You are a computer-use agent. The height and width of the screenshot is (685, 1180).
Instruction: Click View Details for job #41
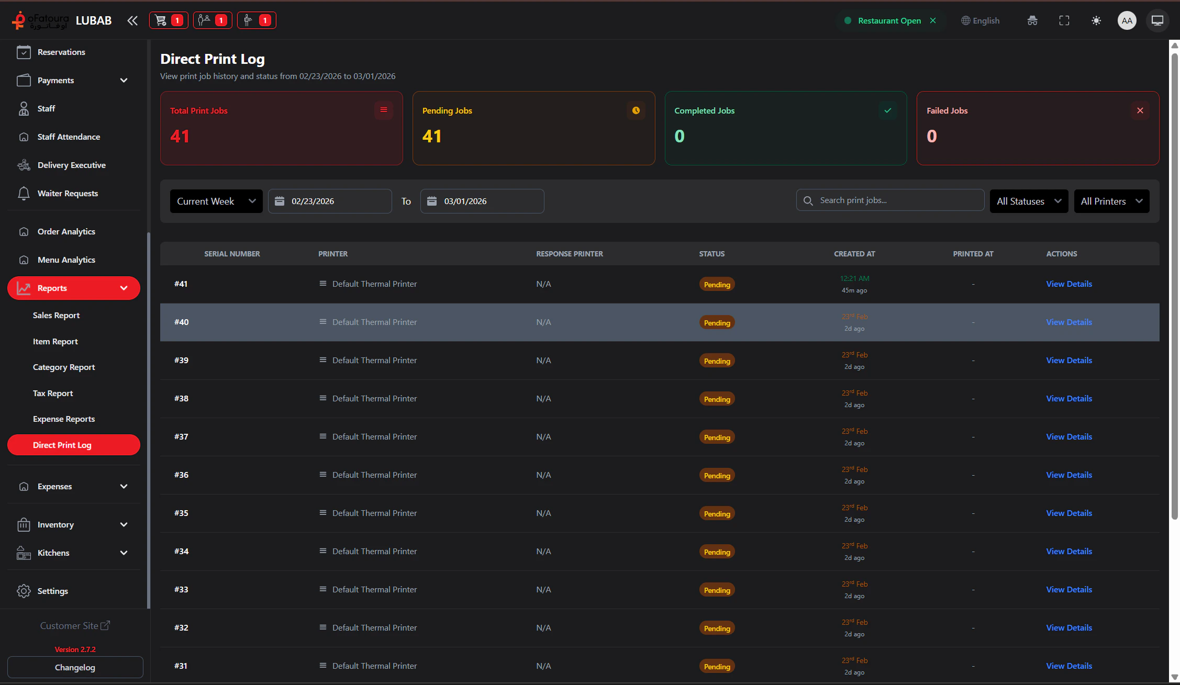click(1068, 284)
